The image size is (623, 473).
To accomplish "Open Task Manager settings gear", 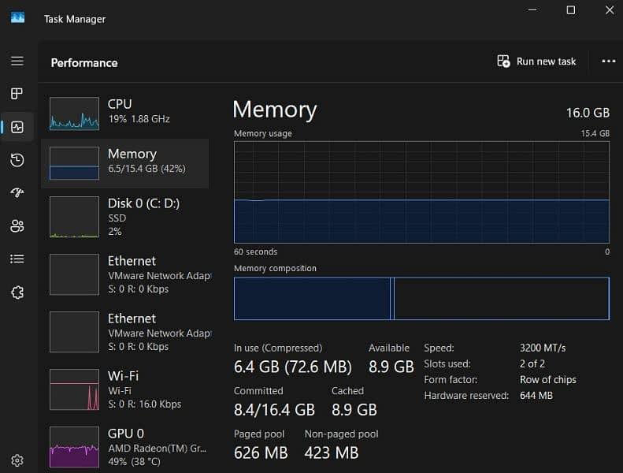I will coord(17,460).
